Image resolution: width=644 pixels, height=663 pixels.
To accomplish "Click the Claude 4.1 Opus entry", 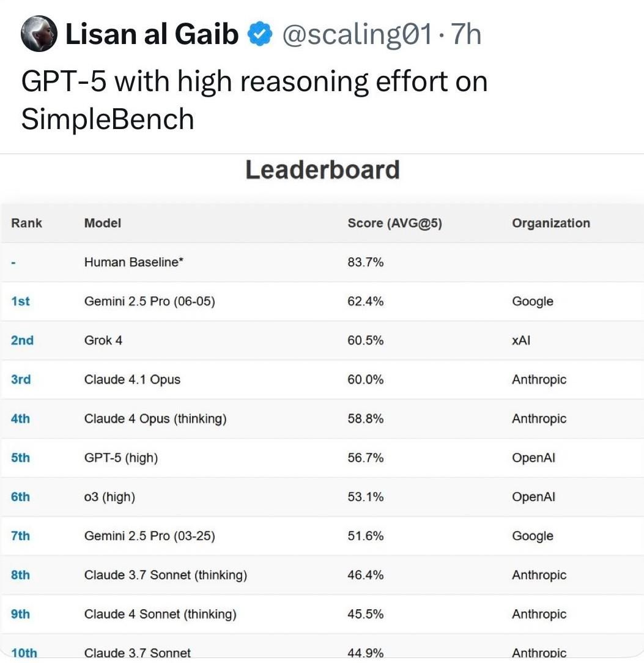I will (x=132, y=380).
